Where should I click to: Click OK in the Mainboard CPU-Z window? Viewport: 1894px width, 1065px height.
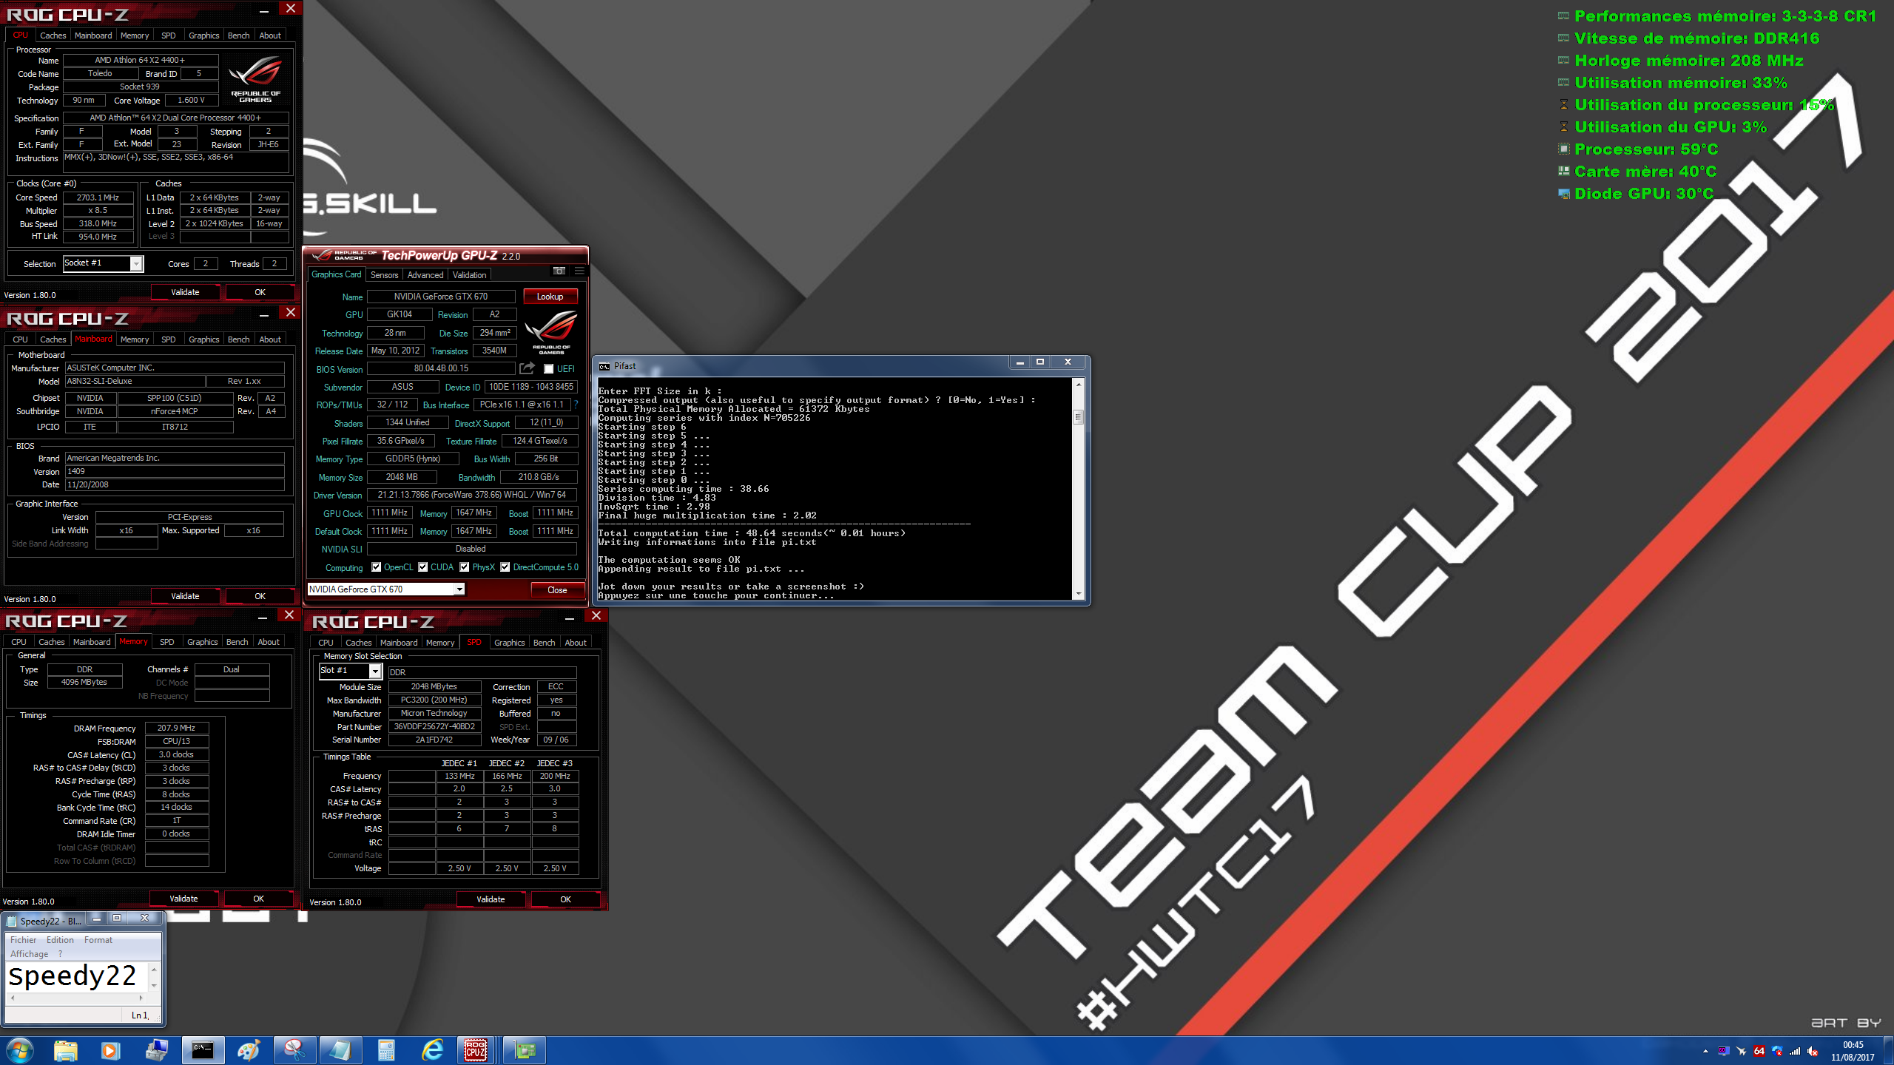pos(260,596)
